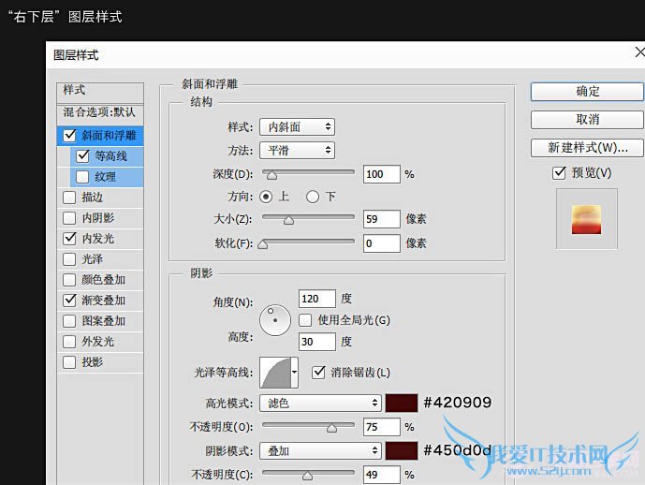Image resolution: width=645 pixels, height=485 pixels.
Task: Toggle 使用全局光 checkbox
Action: click(306, 320)
